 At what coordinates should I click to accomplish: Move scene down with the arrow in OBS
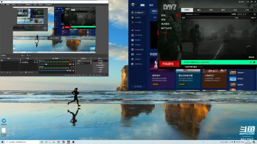[x=10, y=72]
